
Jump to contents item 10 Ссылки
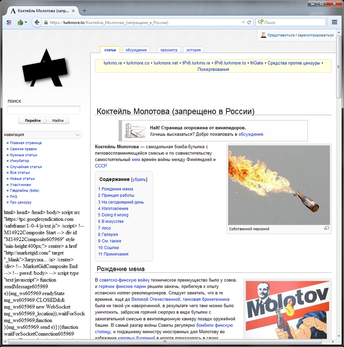pos(108,248)
